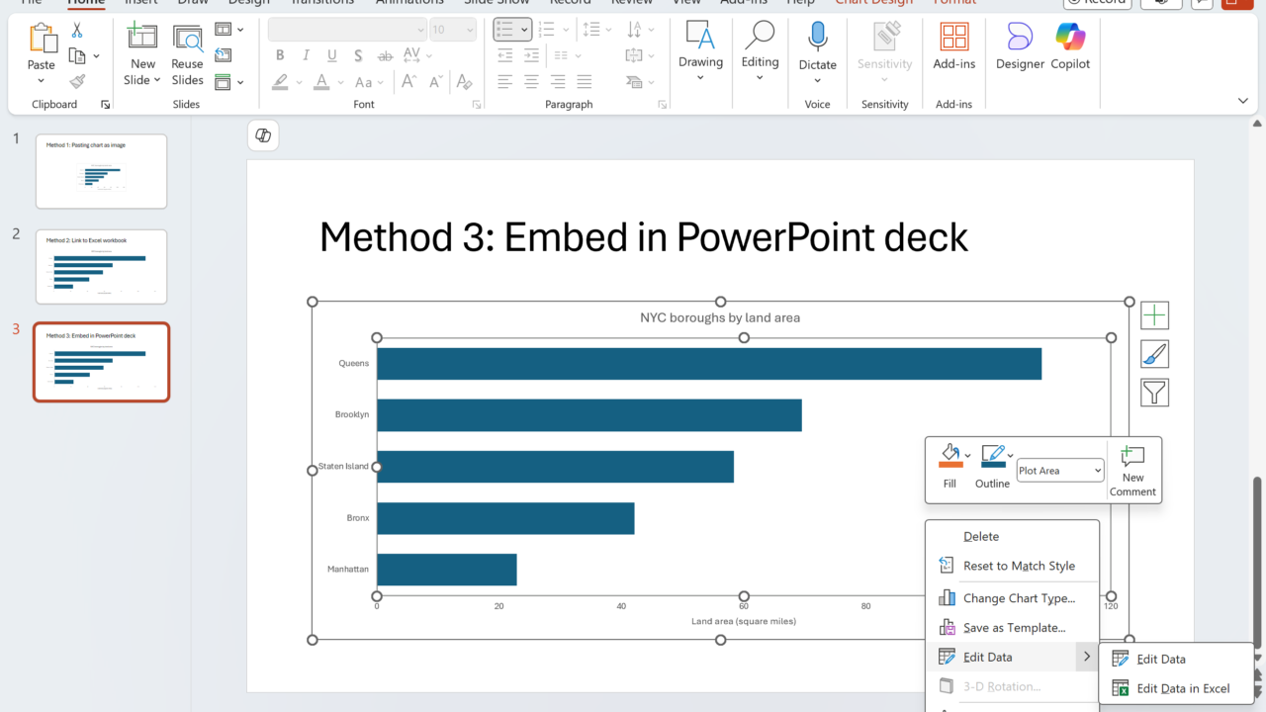The height and width of the screenshot is (712, 1266).
Task: Click the Fill color button
Action: click(949, 457)
